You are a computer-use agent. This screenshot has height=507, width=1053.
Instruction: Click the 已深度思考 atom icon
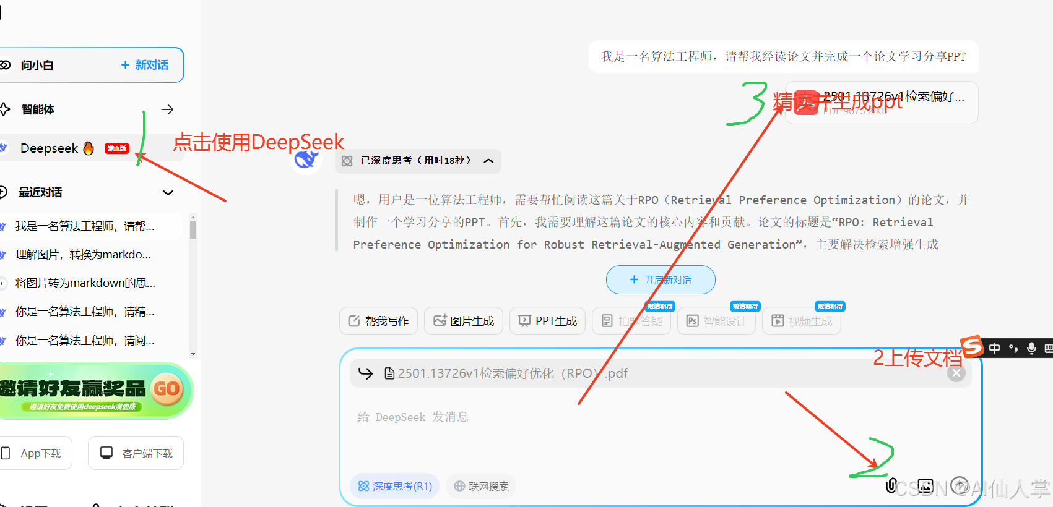(347, 161)
